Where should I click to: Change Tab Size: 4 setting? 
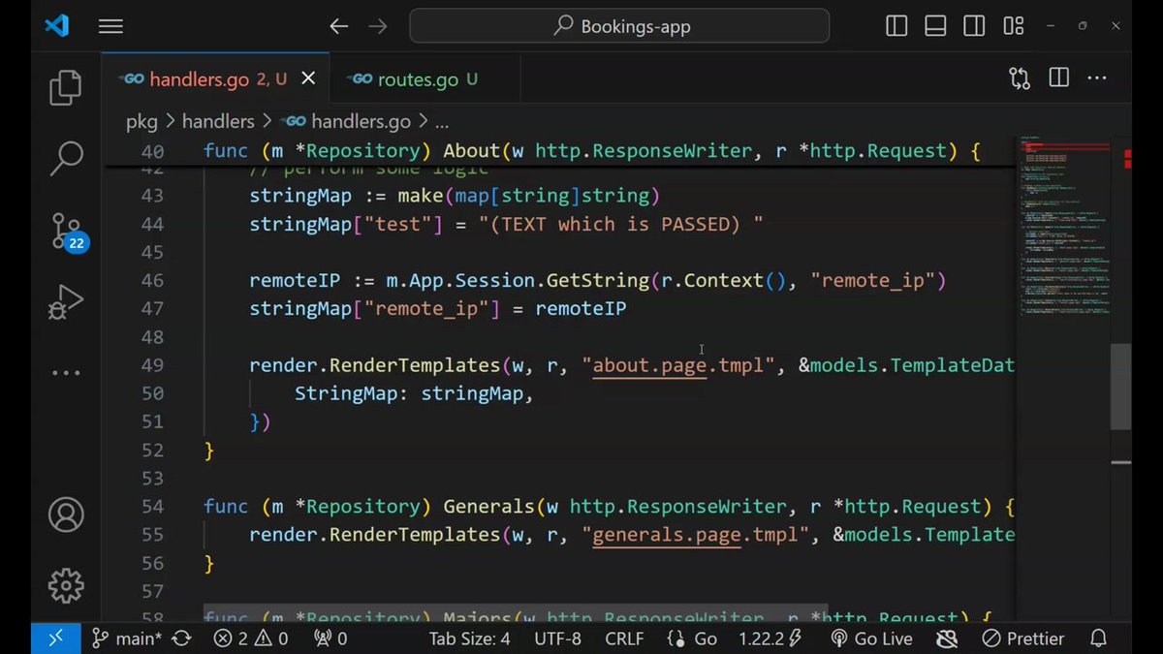(x=469, y=638)
